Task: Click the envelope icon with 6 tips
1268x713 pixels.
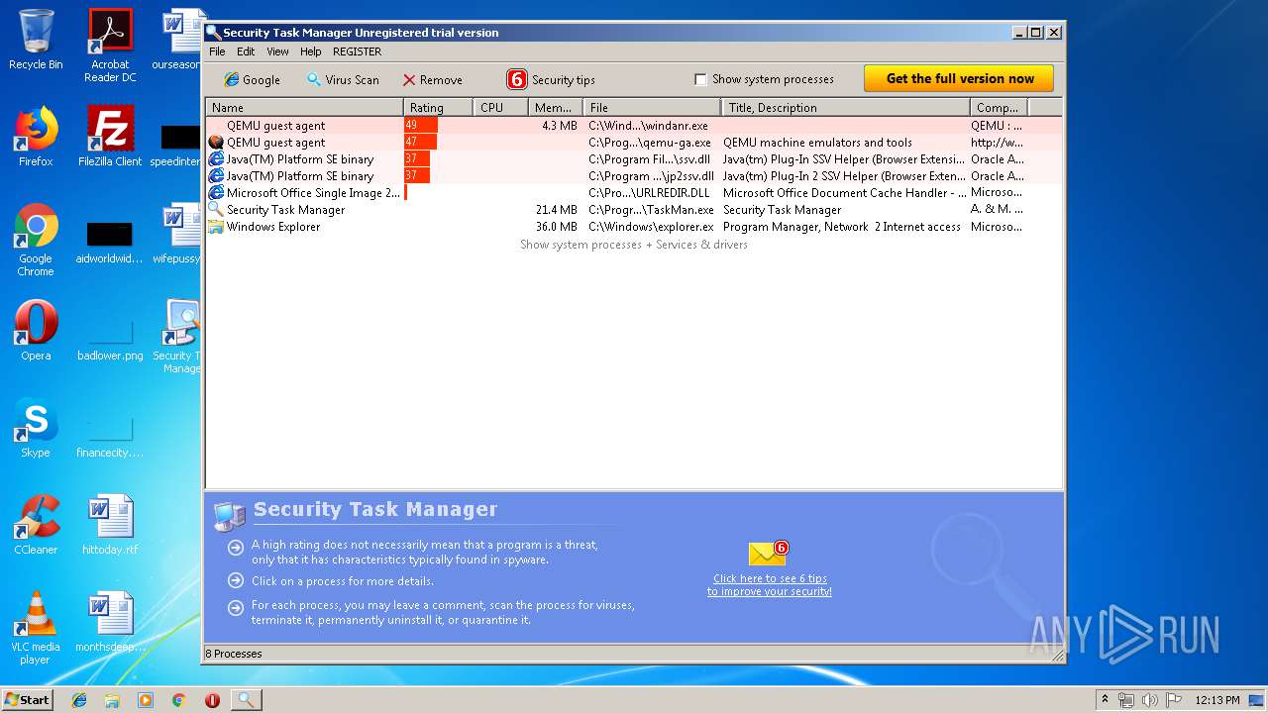Action: (x=768, y=554)
